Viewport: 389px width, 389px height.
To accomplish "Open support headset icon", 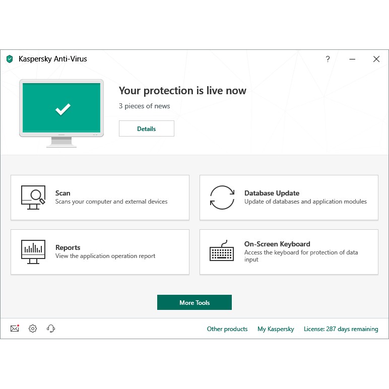I will (x=51, y=329).
